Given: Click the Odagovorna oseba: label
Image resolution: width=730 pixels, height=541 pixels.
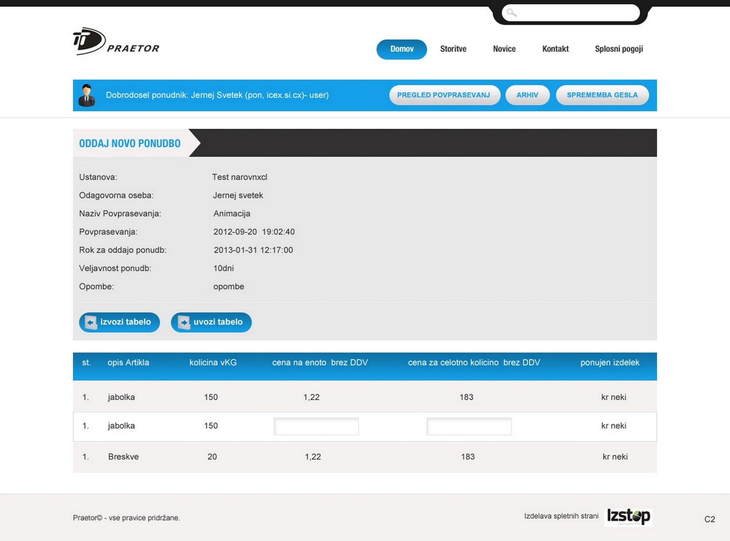Looking at the screenshot, I should [116, 195].
